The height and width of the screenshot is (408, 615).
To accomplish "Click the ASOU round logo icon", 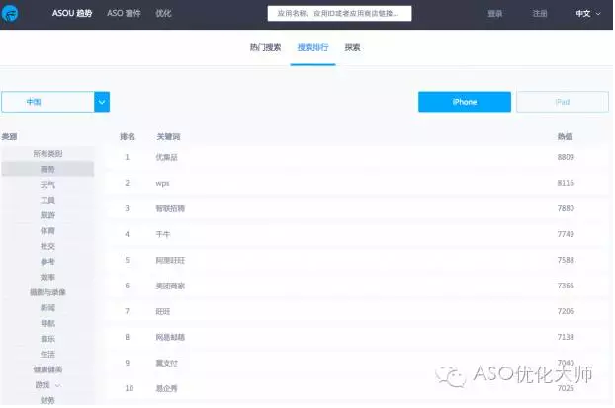I will [x=10, y=13].
